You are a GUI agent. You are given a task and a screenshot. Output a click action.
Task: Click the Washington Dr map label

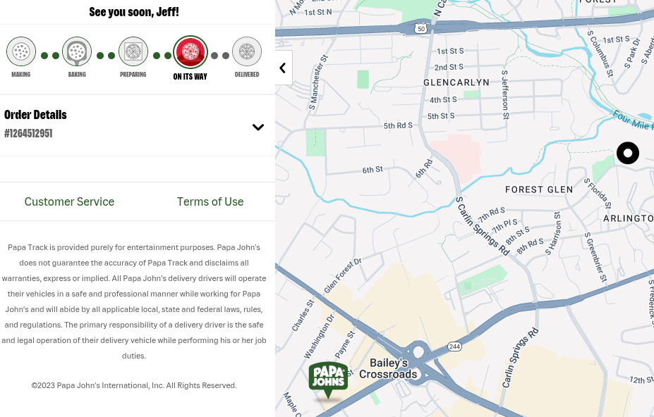tap(319, 337)
